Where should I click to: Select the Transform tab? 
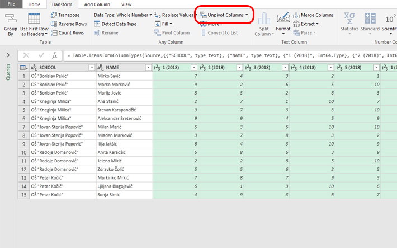(x=62, y=4)
